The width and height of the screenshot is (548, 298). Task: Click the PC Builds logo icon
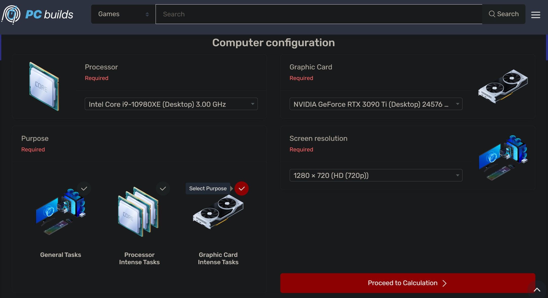click(x=10, y=15)
